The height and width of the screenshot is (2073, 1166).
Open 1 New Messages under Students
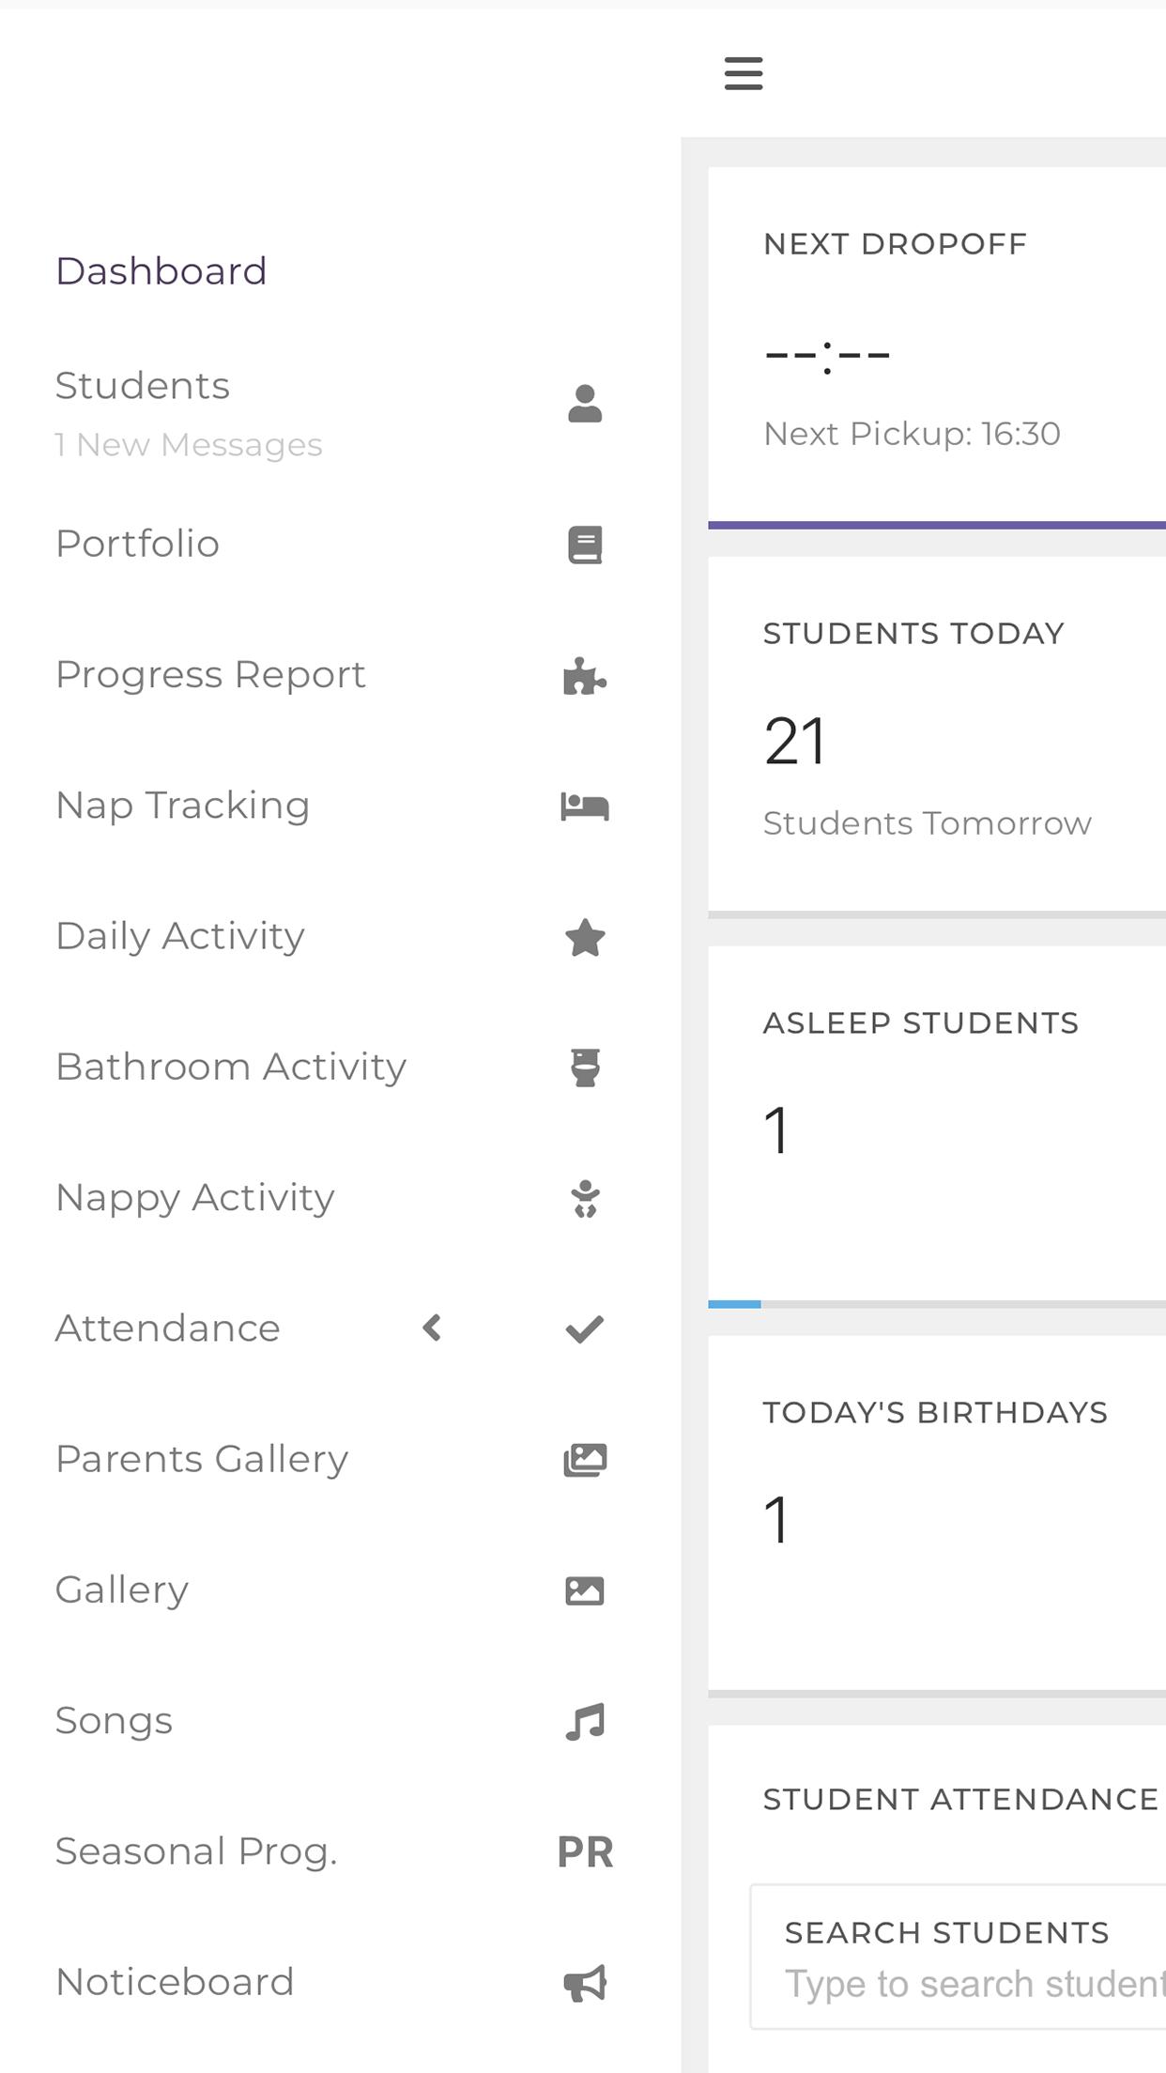(189, 445)
